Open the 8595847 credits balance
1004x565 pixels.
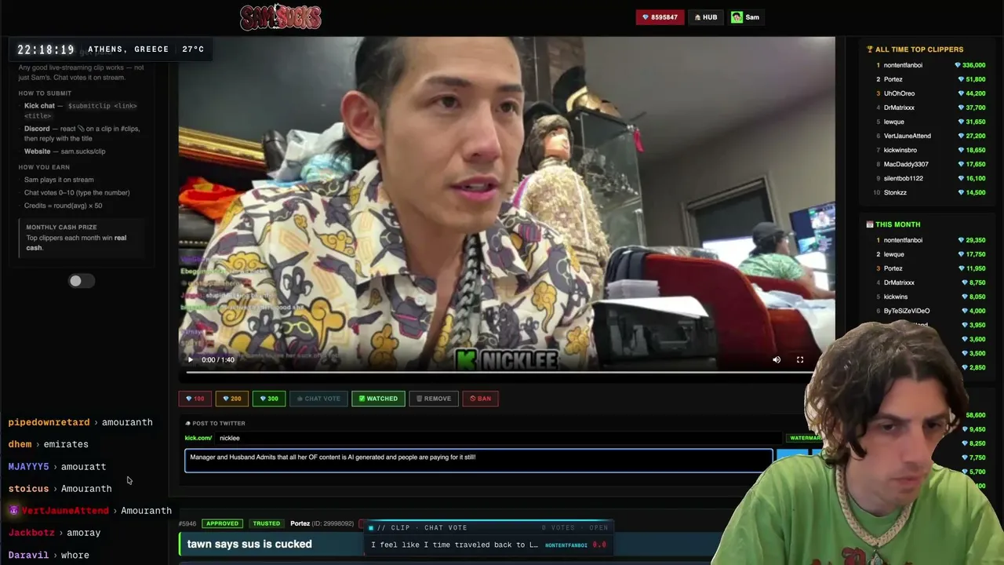(x=660, y=17)
